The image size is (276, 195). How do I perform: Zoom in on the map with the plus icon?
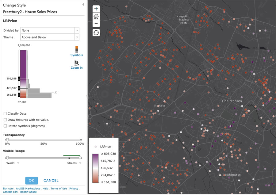96,9
